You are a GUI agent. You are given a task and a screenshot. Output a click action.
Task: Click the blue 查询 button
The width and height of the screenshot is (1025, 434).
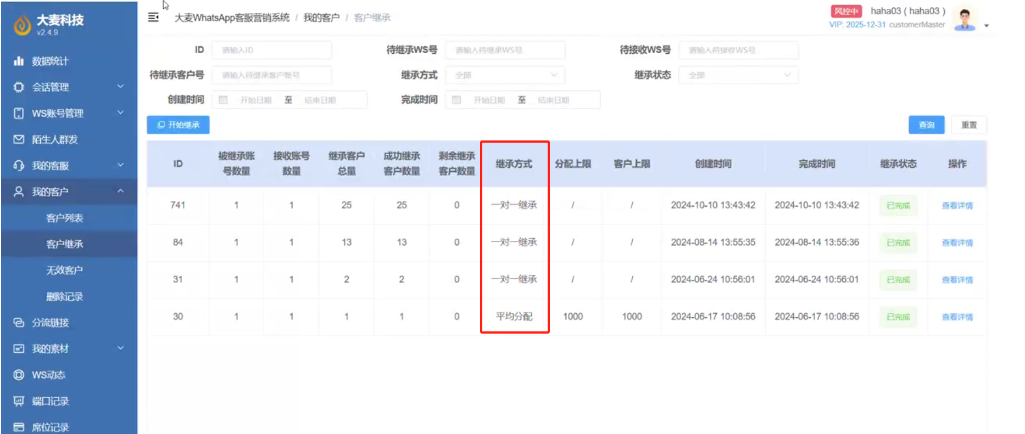point(926,125)
